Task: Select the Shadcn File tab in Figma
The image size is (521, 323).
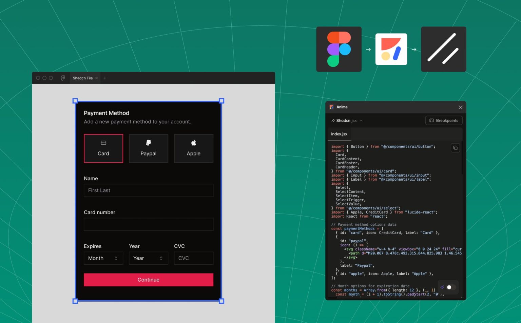Action: (x=82, y=78)
